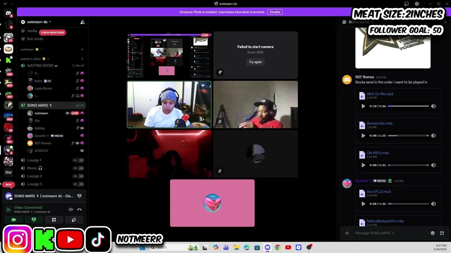
Task: Expand the 'notmeerr' channel category
Action: 31,50
